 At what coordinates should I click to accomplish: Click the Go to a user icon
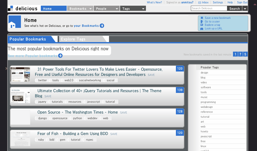202,21
